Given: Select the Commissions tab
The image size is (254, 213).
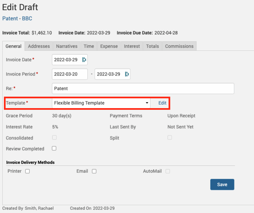Looking at the screenshot, I should pos(179,46).
